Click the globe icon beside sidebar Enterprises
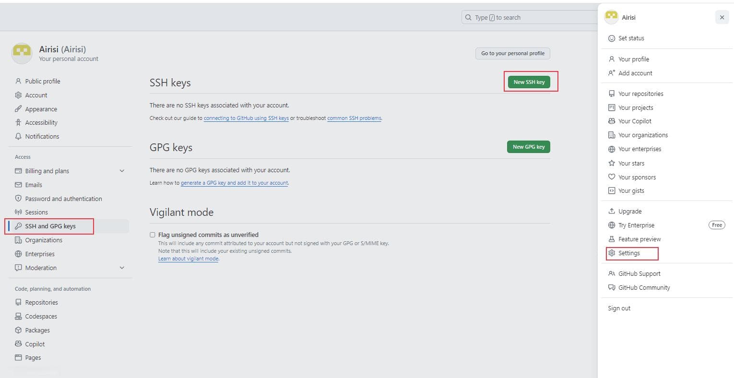The image size is (734, 378). (x=18, y=254)
